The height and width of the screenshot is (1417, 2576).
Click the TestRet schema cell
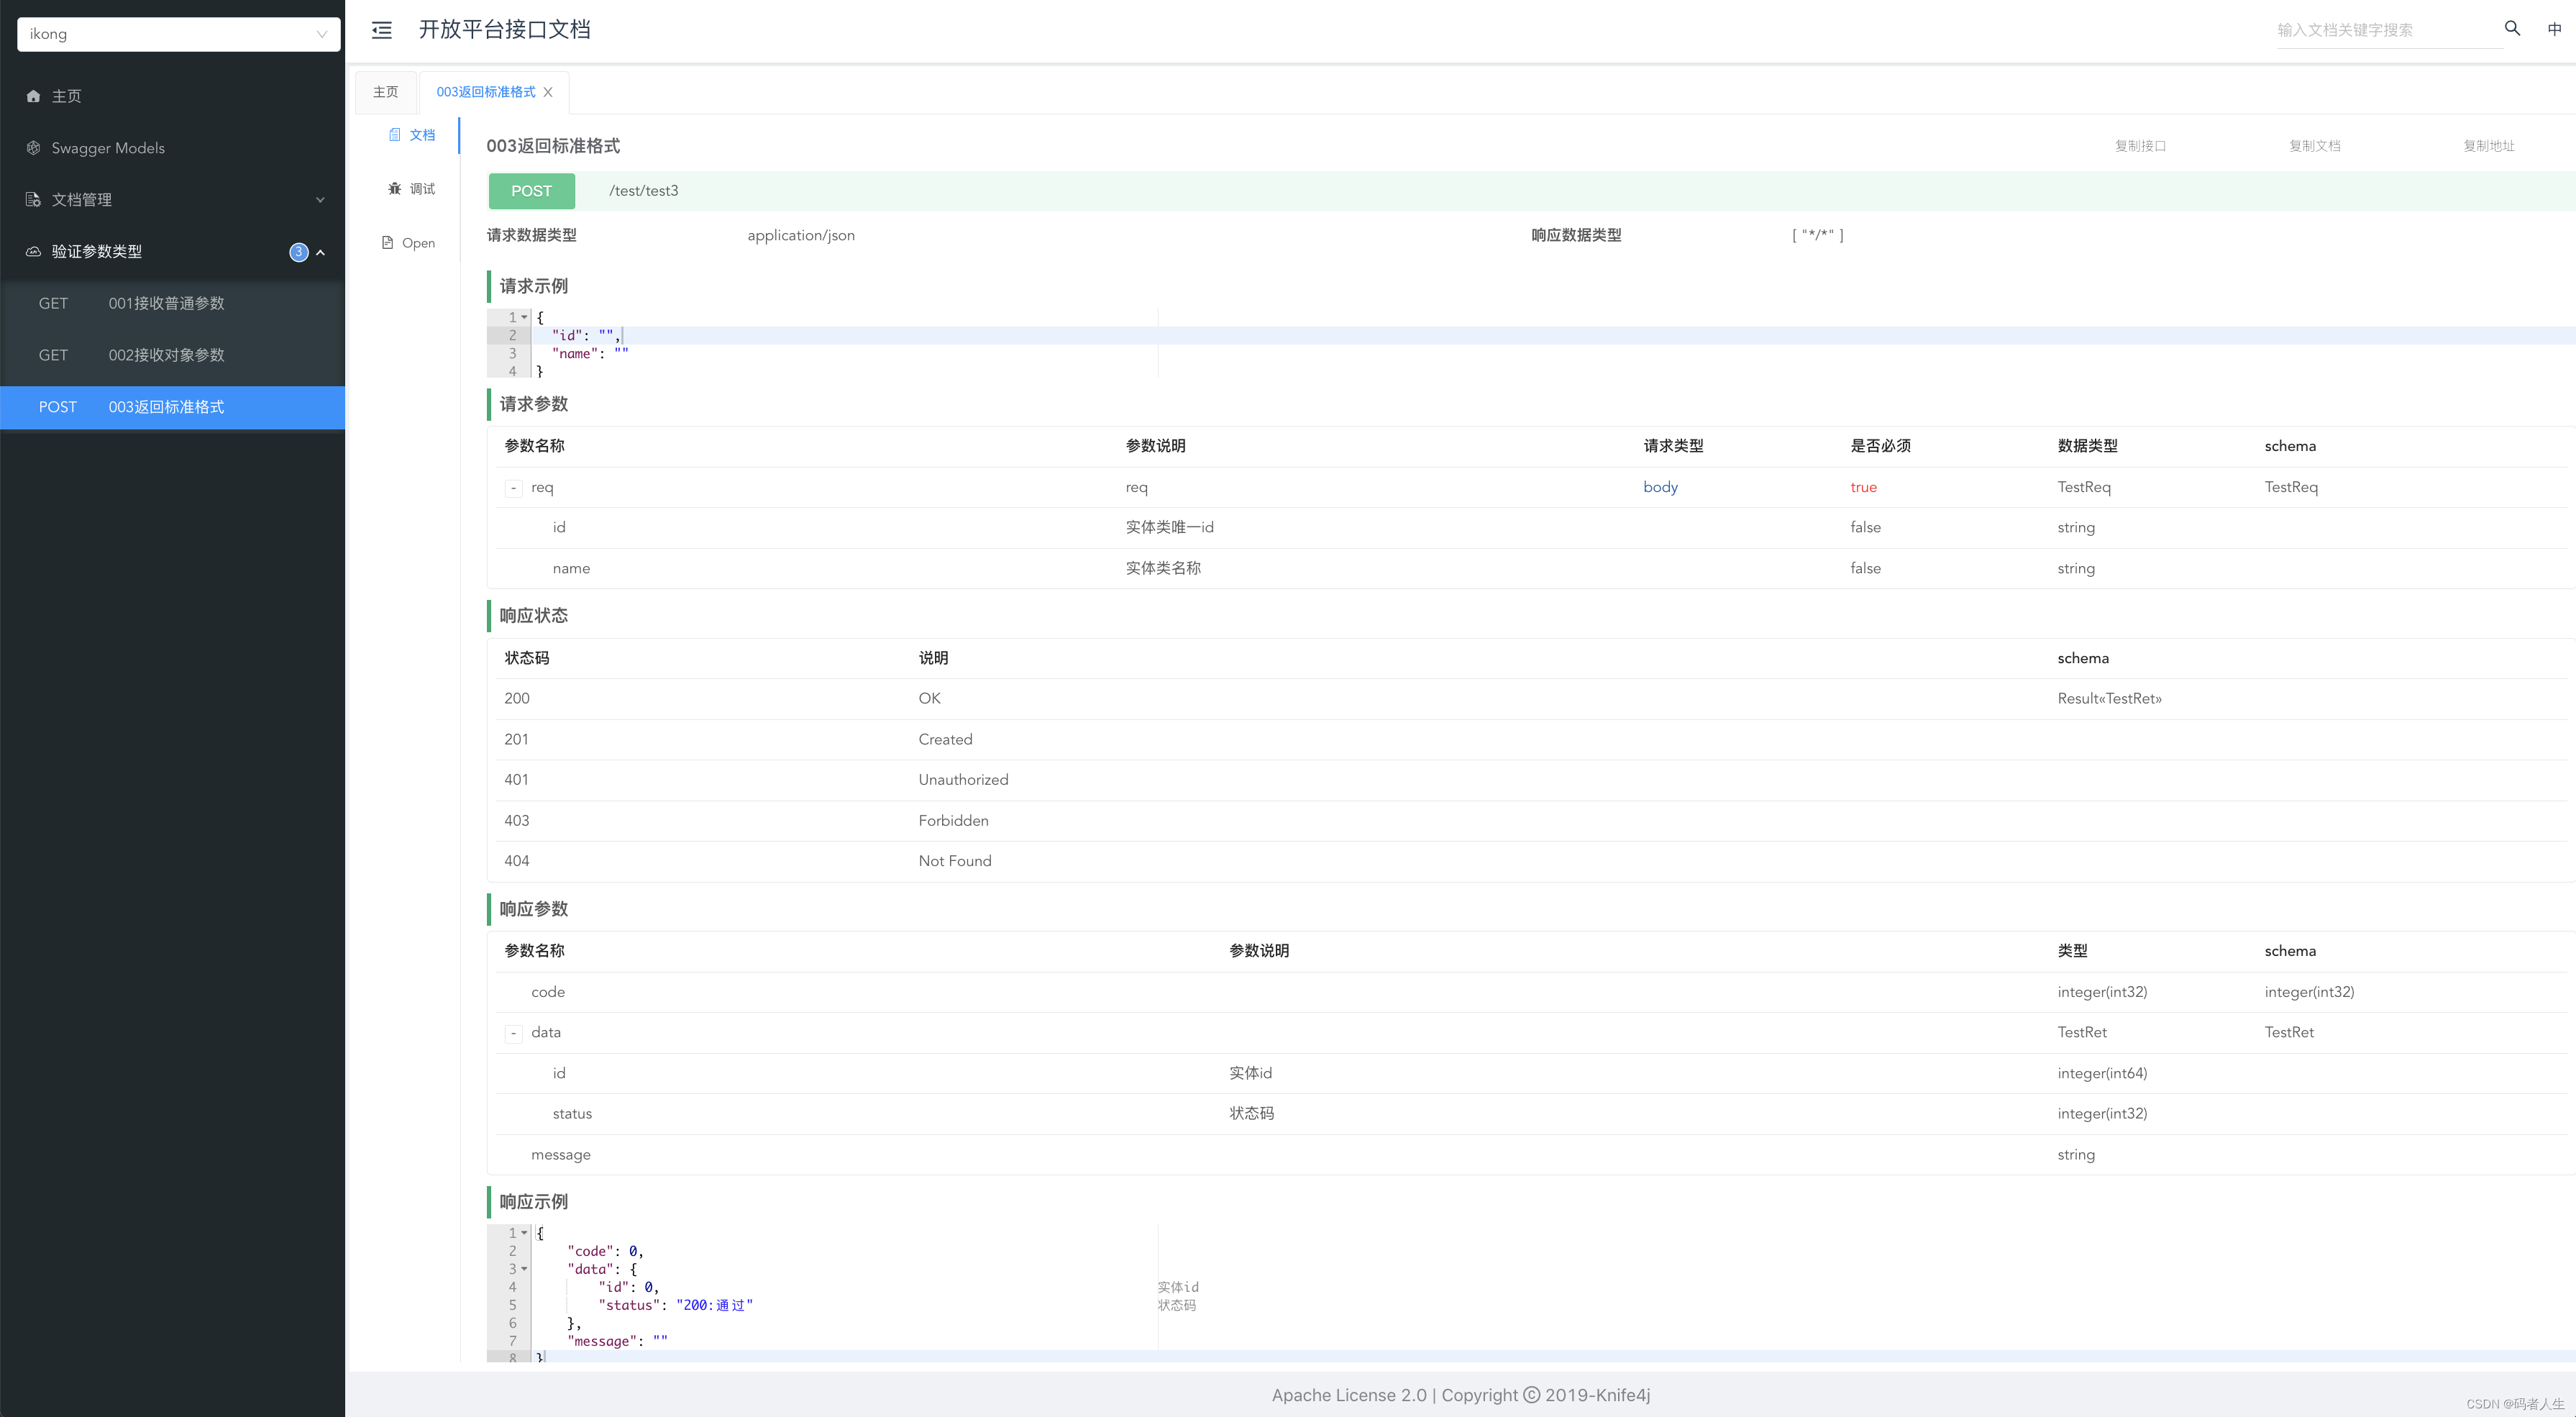[x=2289, y=1032]
